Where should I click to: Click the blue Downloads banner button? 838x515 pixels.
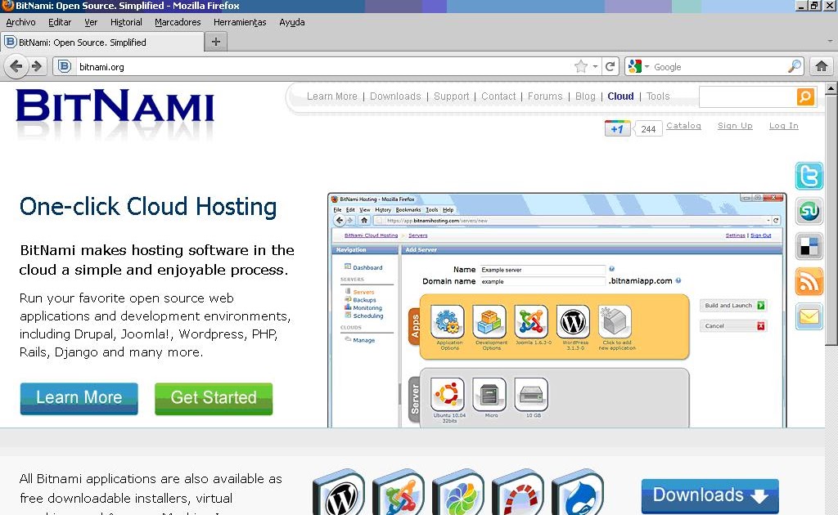point(709,495)
